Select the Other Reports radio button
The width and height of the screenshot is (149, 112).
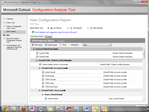point(88,28)
